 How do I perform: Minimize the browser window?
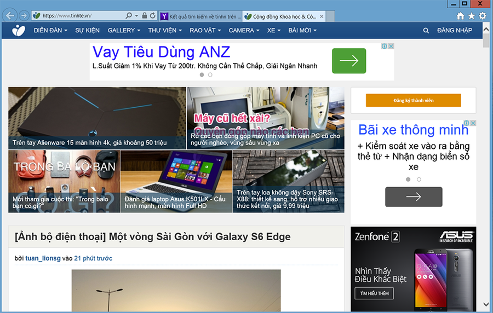tap(453, 3)
